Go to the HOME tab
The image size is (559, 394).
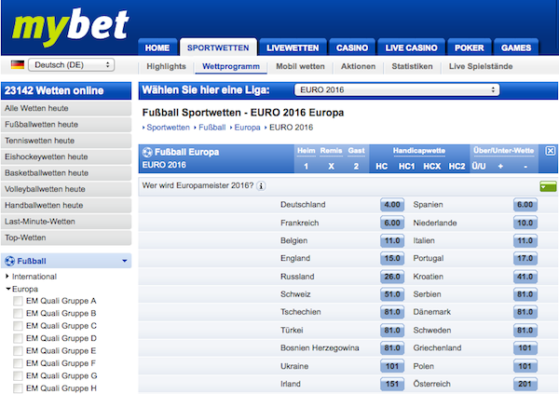tap(157, 48)
